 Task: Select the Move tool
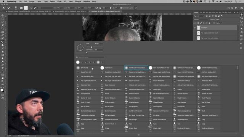[3, 15]
